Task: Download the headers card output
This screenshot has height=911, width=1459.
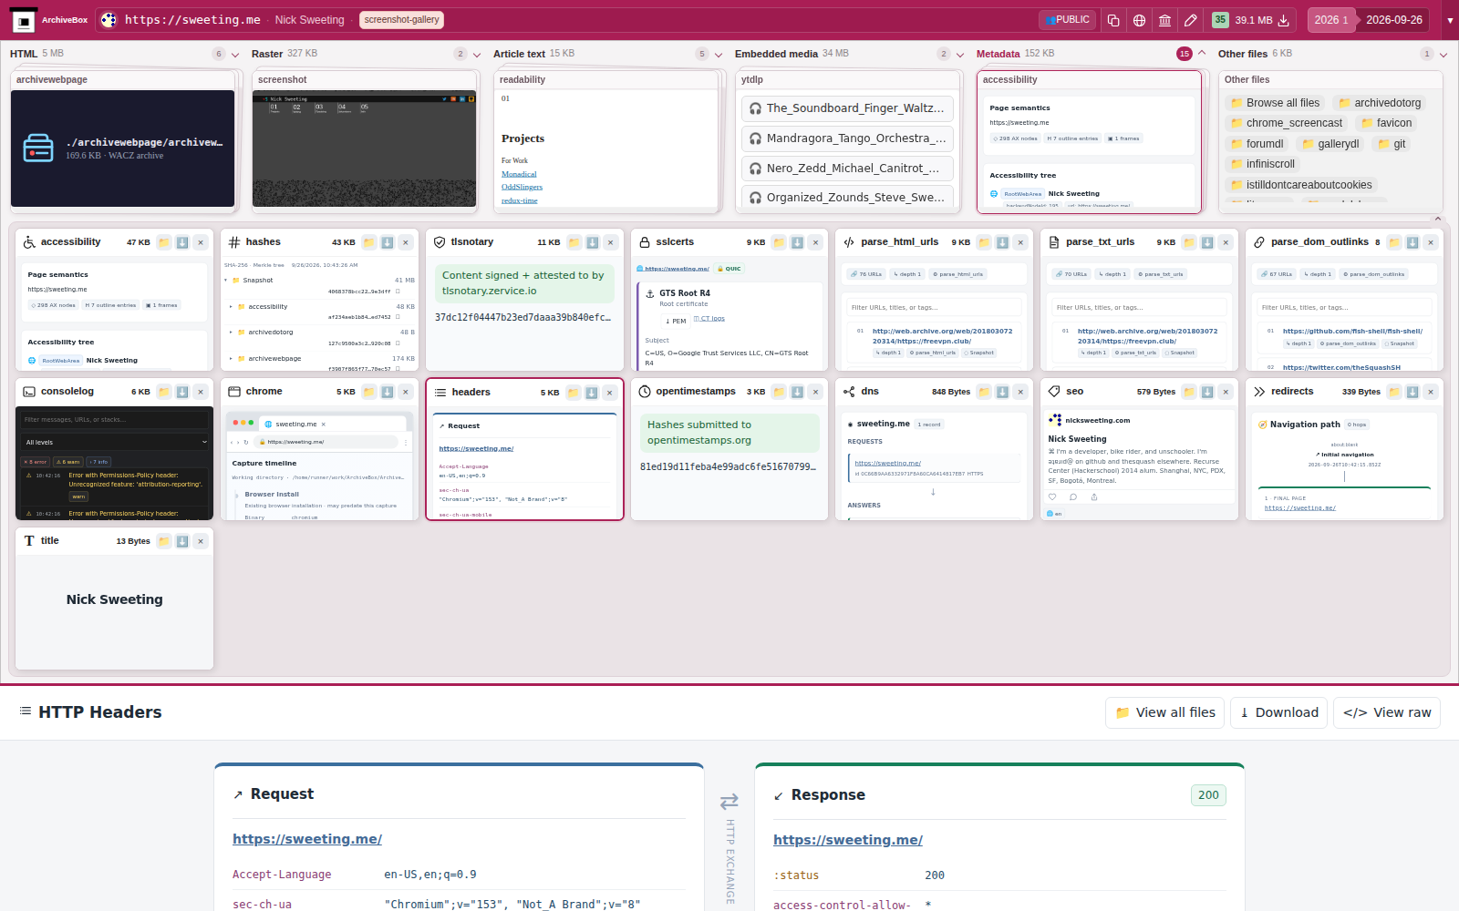Action: [591, 393]
